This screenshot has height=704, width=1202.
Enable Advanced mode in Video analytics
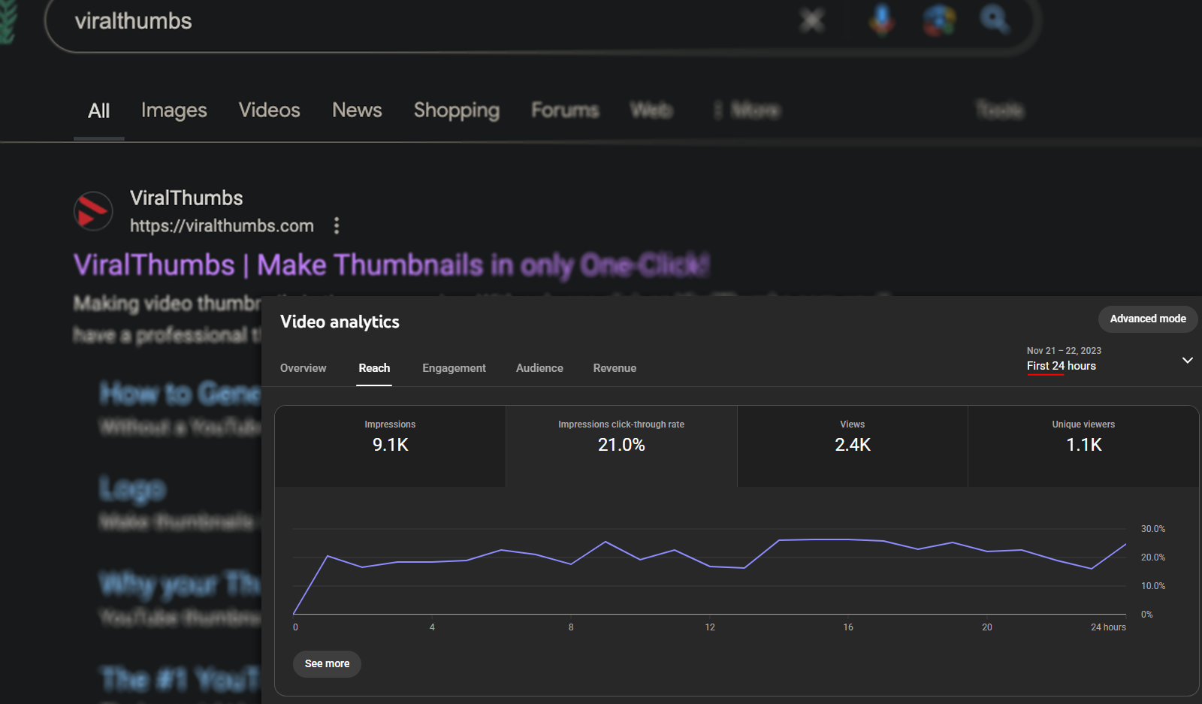1148,319
